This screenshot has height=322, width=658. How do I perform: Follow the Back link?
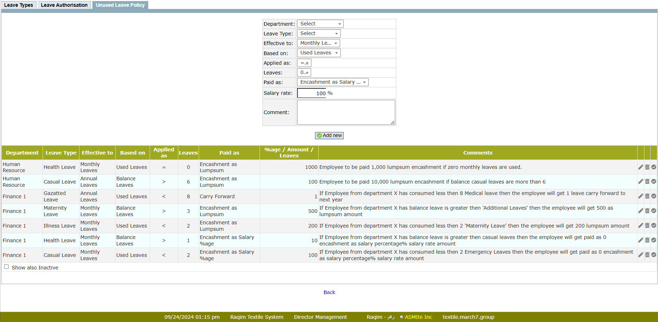[329, 292]
